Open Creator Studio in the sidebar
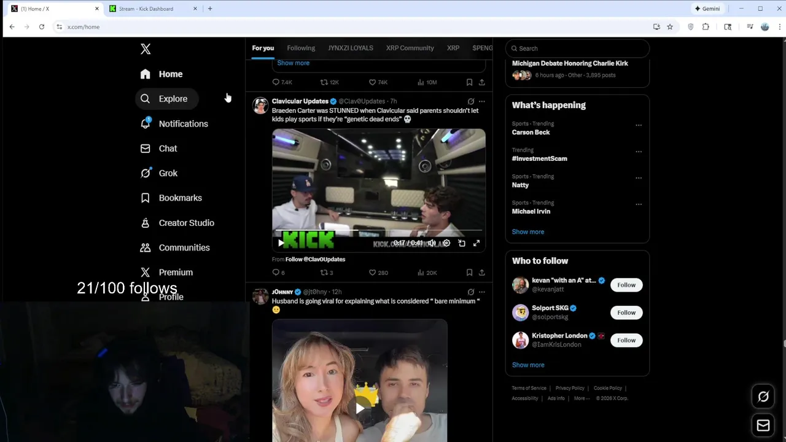 click(x=177, y=223)
